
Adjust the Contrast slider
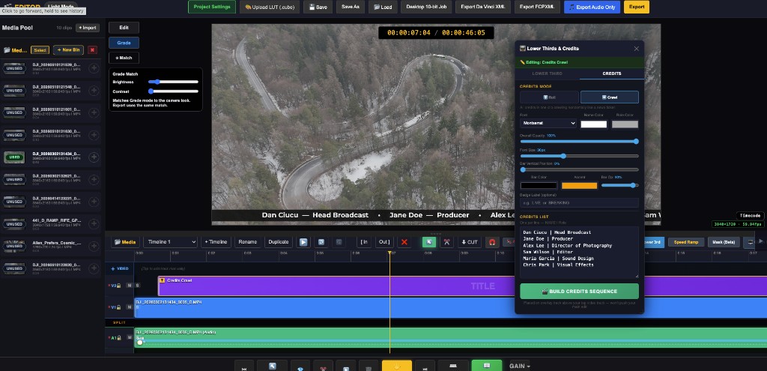(x=174, y=91)
